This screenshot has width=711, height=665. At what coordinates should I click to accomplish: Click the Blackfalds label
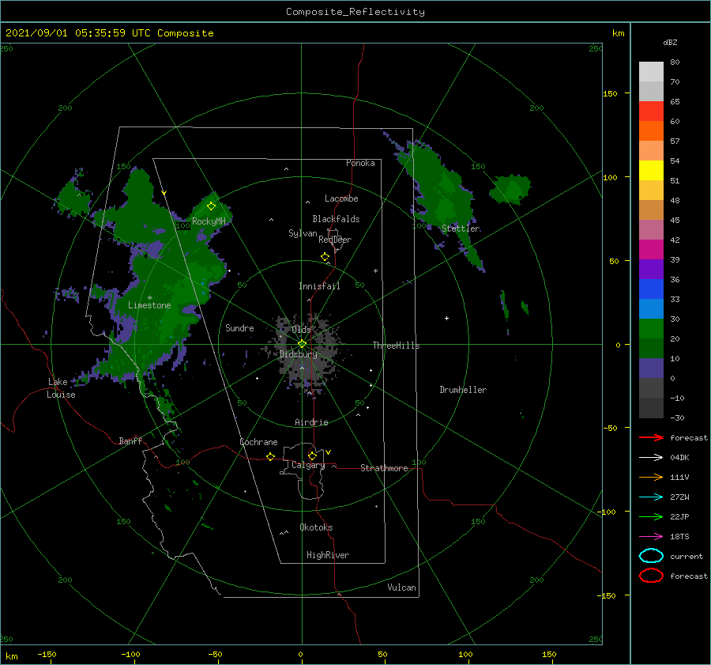click(x=336, y=219)
